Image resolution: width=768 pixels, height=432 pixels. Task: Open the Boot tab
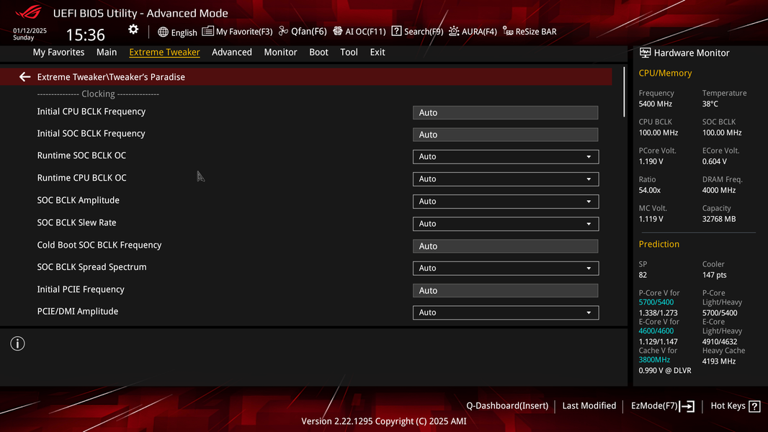[x=318, y=53]
